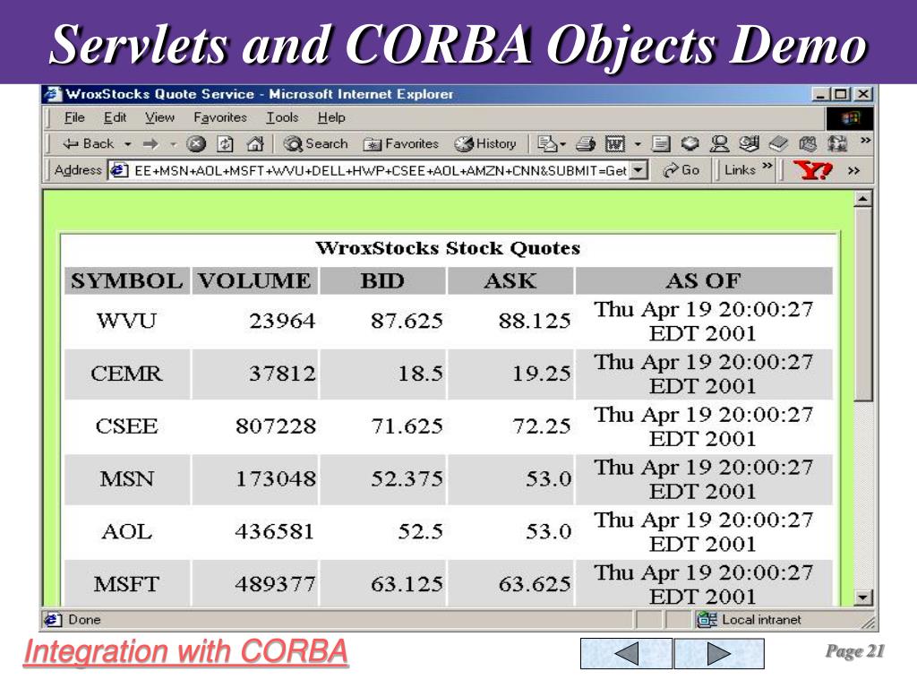Open the File menu

(x=74, y=117)
